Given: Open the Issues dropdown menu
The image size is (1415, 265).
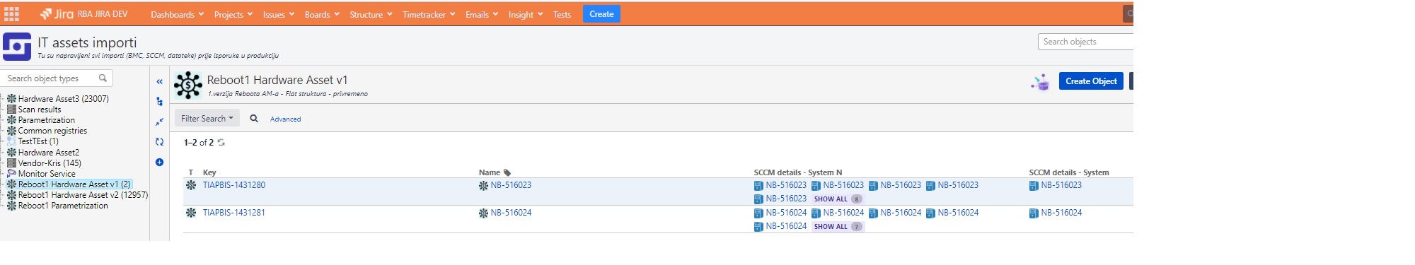Looking at the screenshot, I should [x=279, y=15].
